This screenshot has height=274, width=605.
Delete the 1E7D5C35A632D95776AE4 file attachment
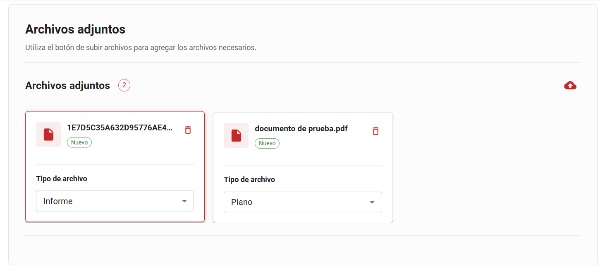coord(188,130)
